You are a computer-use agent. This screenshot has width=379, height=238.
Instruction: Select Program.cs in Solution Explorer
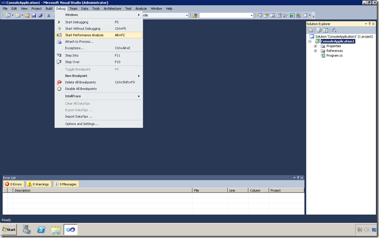[x=334, y=55]
